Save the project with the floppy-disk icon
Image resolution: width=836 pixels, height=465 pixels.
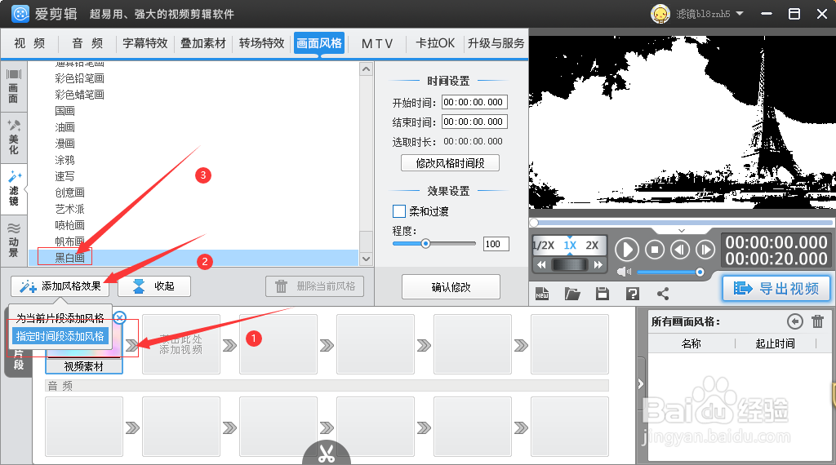[603, 294]
